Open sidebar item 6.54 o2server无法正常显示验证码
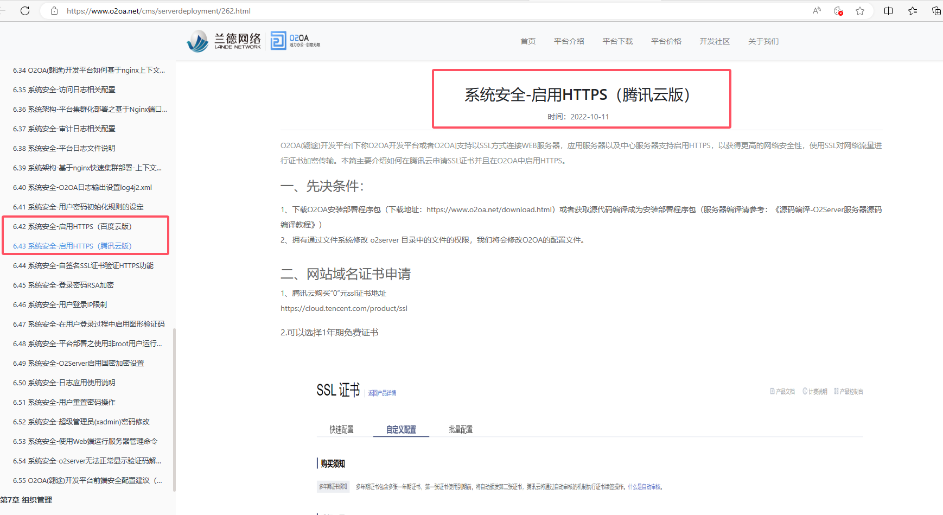943x515 pixels. click(x=87, y=461)
